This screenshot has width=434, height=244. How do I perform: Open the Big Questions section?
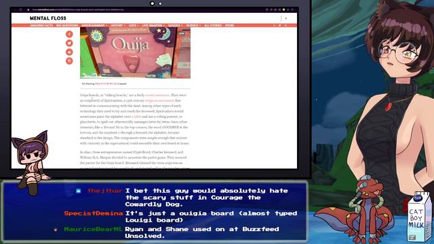point(67,26)
